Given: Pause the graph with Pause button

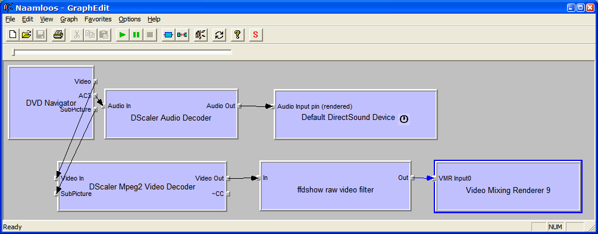Looking at the screenshot, I should tap(136, 34).
